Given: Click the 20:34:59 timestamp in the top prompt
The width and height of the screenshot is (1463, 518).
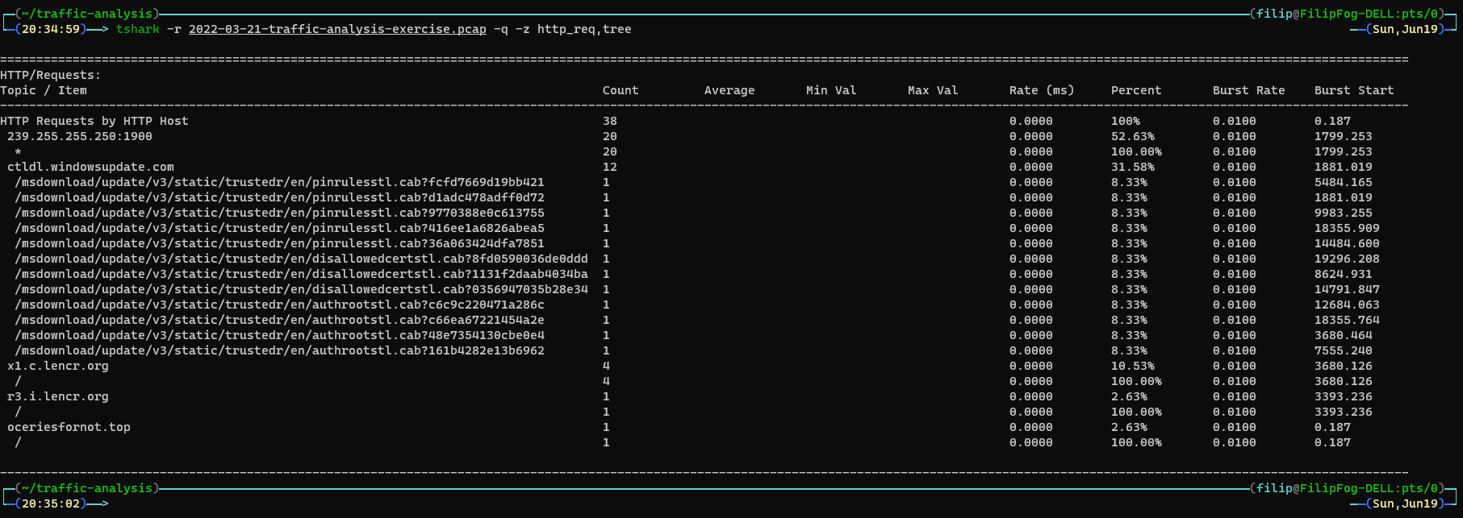Looking at the screenshot, I should point(50,29).
